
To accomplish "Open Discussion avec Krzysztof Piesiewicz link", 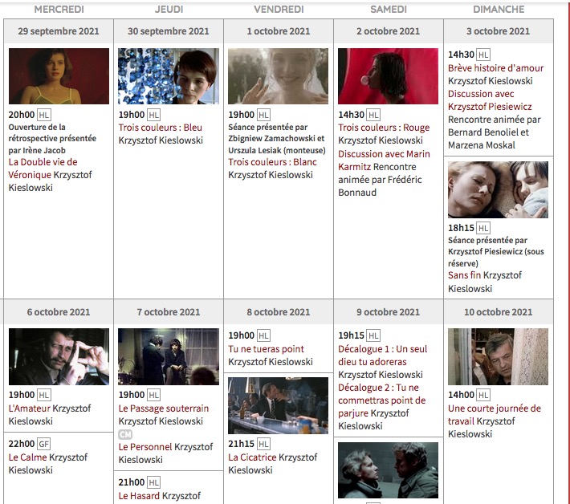I will [x=490, y=100].
